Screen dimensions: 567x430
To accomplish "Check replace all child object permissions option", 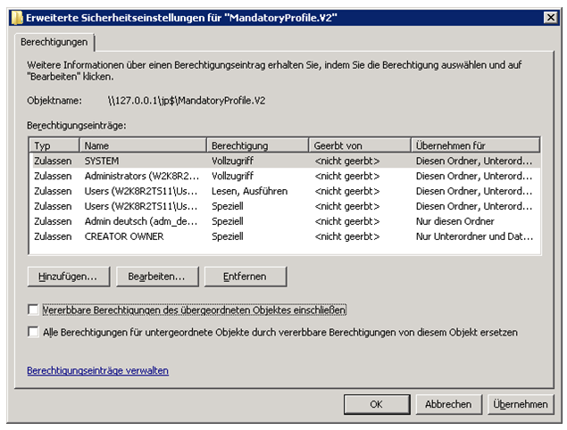I will (34, 332).
